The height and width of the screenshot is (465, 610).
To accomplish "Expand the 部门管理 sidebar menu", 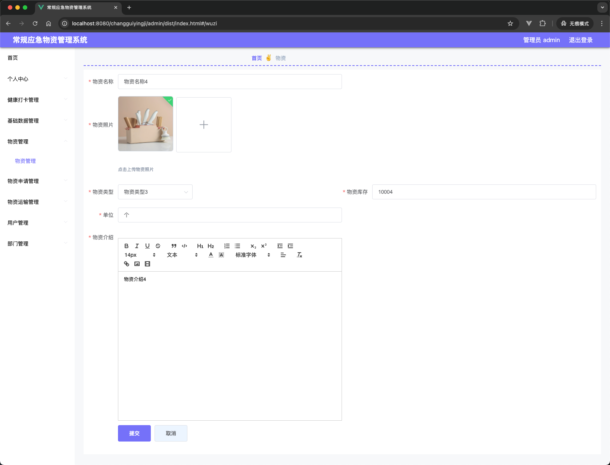I will pyautogui.click(x=37, y=244).
